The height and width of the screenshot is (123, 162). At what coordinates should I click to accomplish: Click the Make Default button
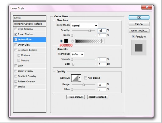click(x=75, y=97)
